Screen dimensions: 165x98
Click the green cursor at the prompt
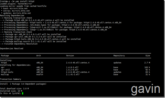point(23,93)
